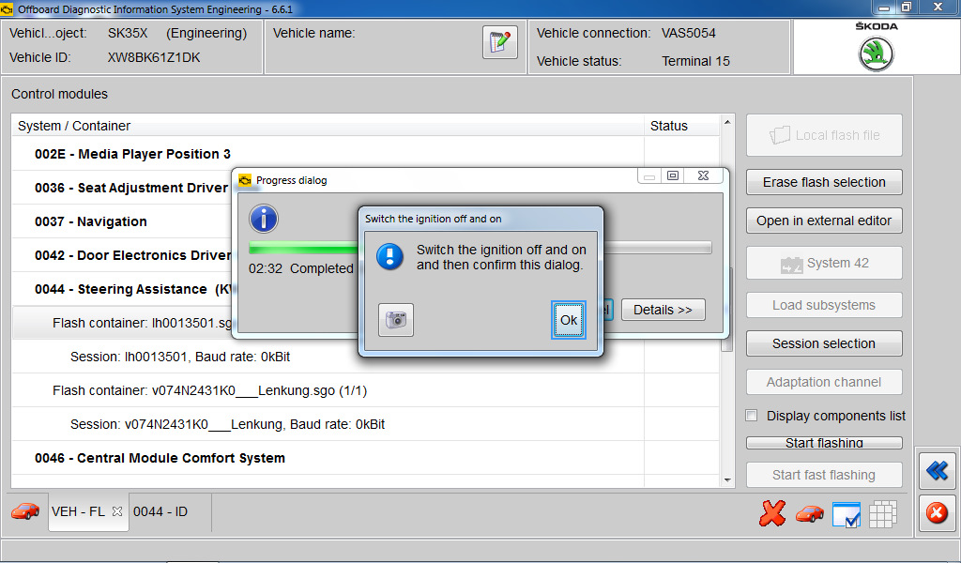Click the blue exclamation icon in ignition dialog

(389, 257)
